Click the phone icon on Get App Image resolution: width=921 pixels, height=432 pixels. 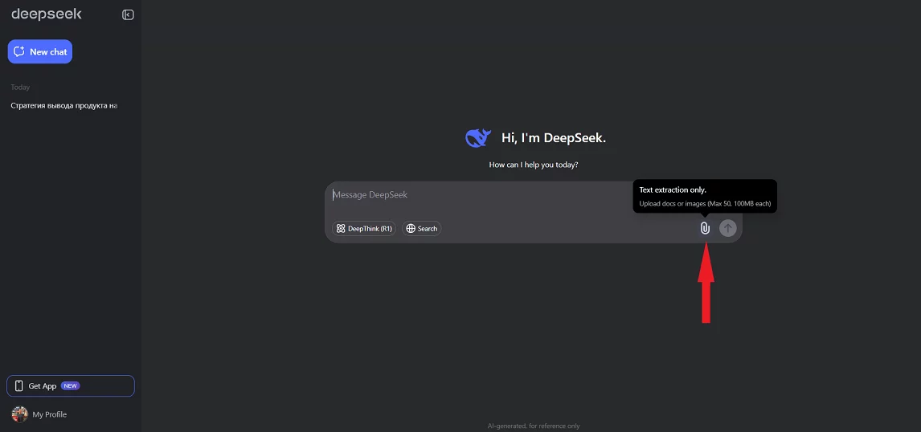(18, 385)
